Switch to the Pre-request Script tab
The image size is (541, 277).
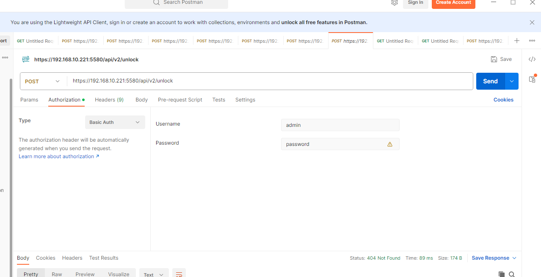[180, 100]
